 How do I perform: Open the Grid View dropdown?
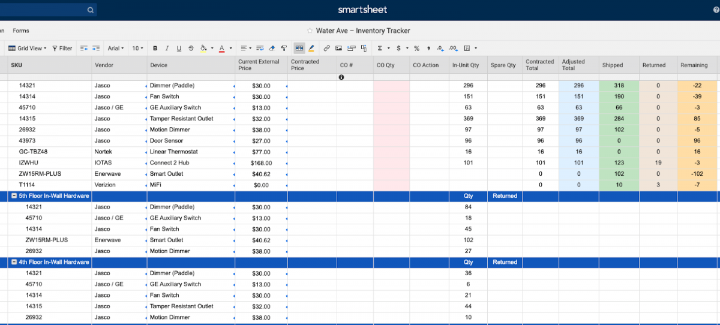(27, 49)
